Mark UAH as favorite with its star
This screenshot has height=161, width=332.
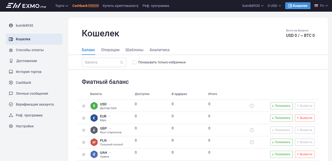(84, 154)
